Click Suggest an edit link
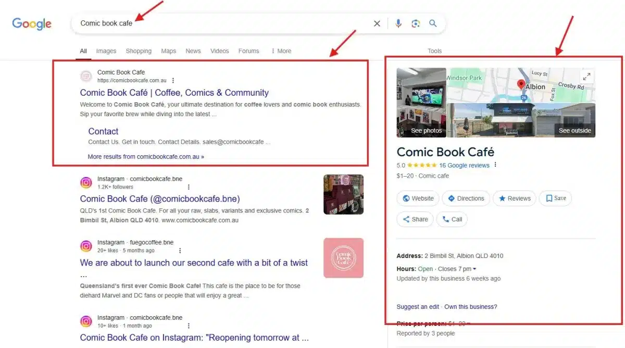Viewport: 625px width, 348px height. (x=418, y=307)
